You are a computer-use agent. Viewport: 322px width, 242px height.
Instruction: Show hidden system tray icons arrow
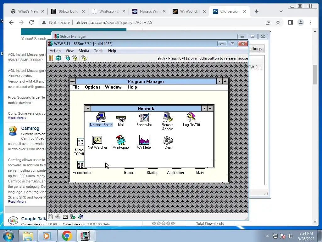click(x=267, y=236)
